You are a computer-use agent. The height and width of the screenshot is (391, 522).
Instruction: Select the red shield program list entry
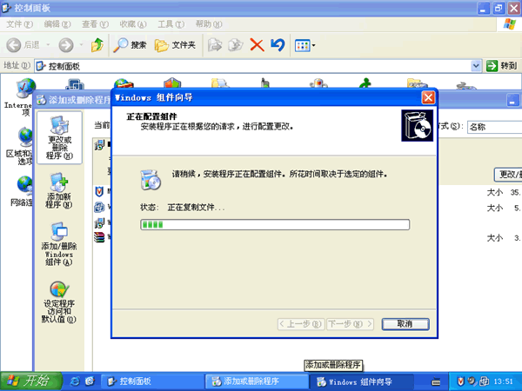tap(99, 192)
